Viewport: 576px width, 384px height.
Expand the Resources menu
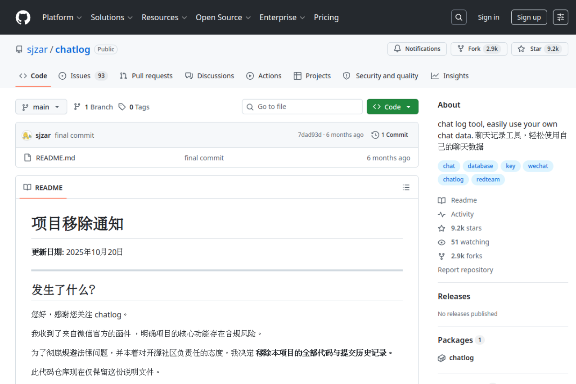164,18
